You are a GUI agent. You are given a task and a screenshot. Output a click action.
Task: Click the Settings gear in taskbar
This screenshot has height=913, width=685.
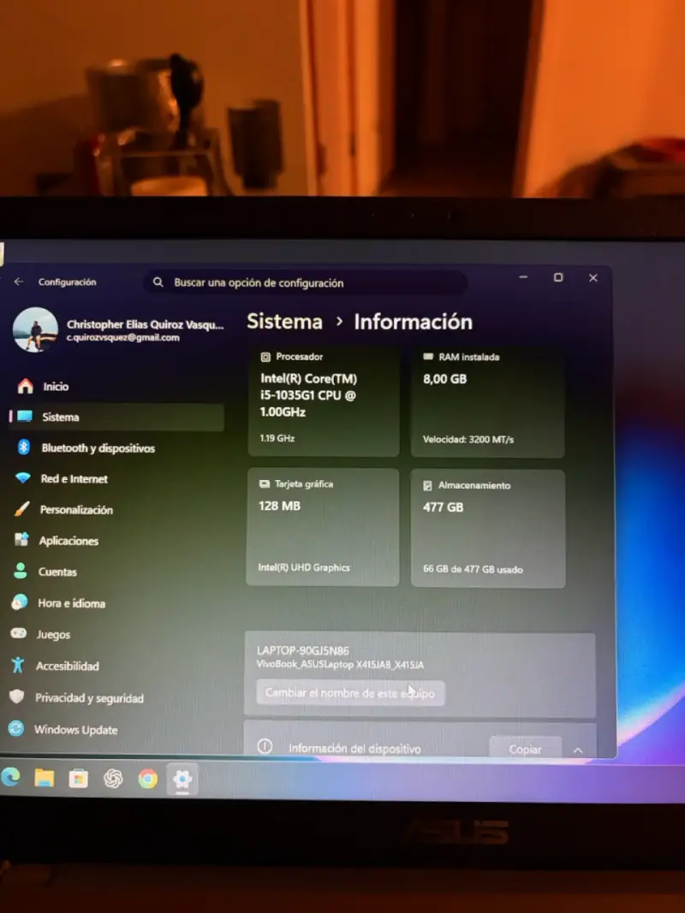pyautogui.click(x=182, y=779)
